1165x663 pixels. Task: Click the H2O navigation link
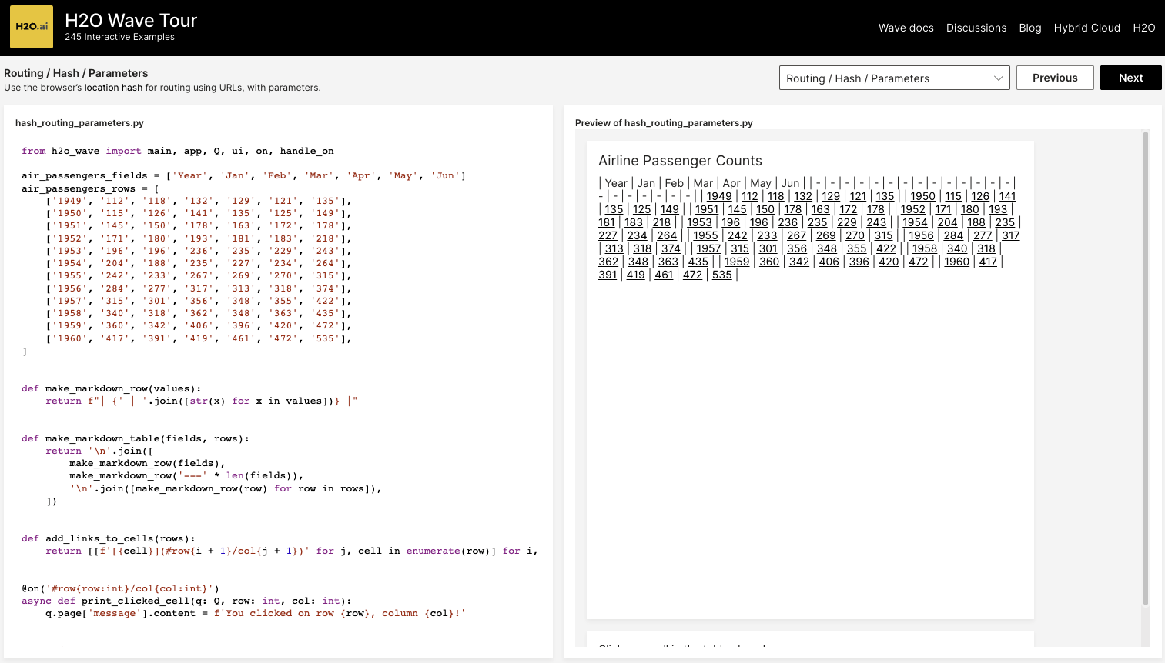[1144, 28]
